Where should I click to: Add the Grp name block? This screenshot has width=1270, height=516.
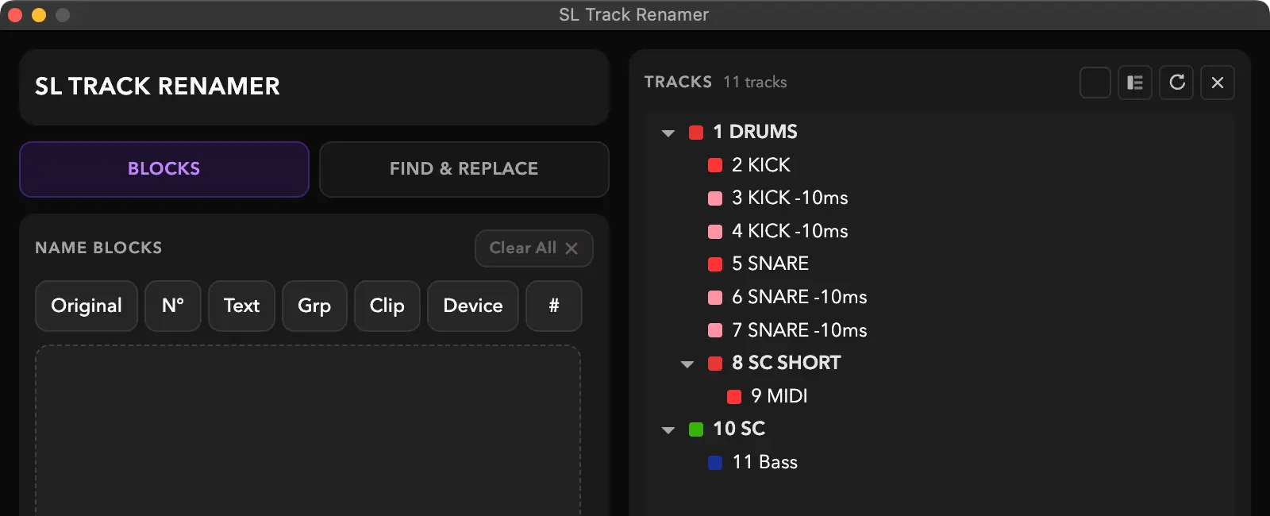314,306
